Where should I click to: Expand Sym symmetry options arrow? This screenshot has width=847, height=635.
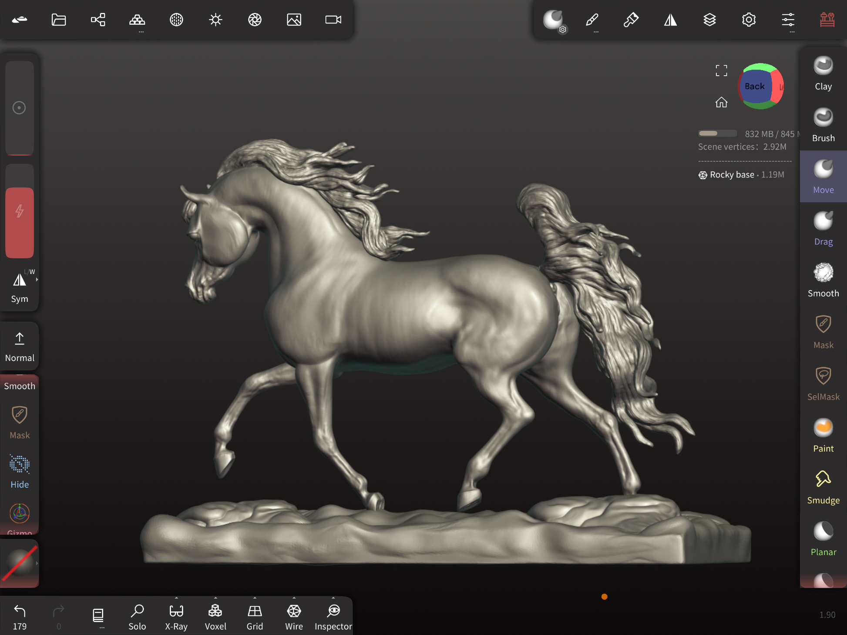click(37, 280)
